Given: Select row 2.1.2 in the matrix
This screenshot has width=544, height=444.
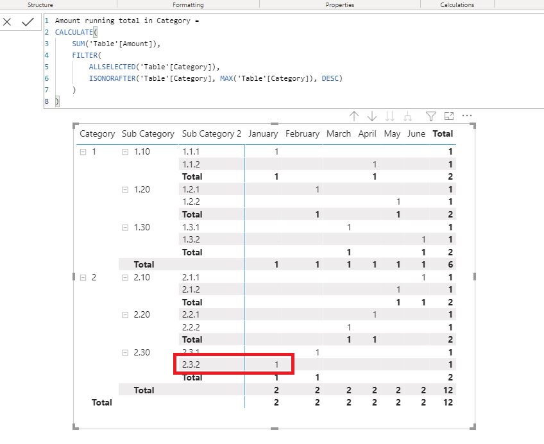Looking at the screenshot, I should (x=191, y=289).
